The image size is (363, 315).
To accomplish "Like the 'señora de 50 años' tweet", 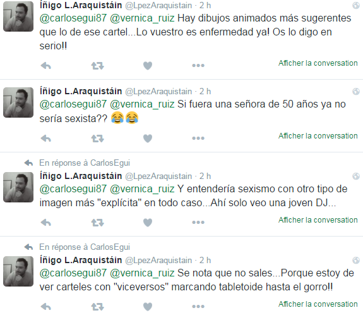I will click(x=148, y=139).
